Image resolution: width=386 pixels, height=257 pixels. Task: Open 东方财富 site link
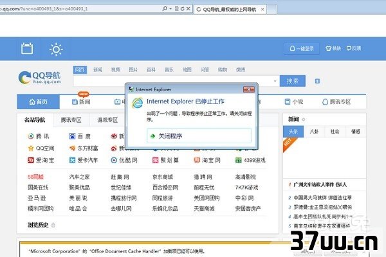tap(84, 148)
